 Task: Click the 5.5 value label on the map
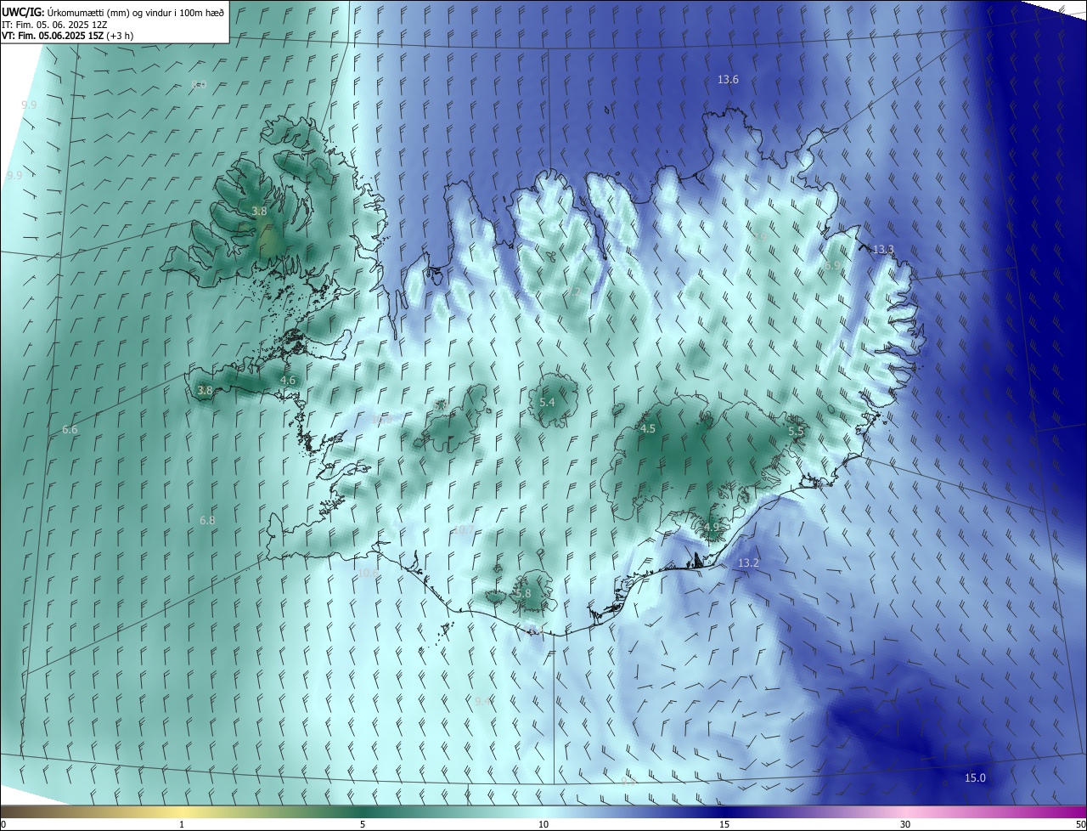796,431
